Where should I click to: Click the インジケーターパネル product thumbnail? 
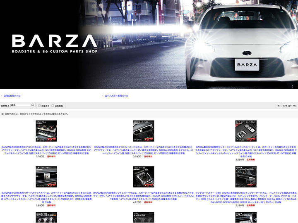[x=246, y=177]
